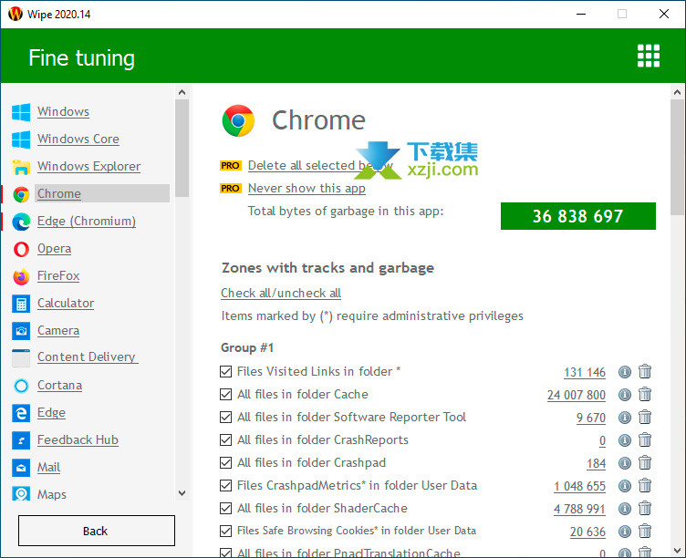Image resolution: width=686 pixels, height=558 pixels.
Task: Uncheck All files in folder Software Reporter Tool
Action: point(225,418)
